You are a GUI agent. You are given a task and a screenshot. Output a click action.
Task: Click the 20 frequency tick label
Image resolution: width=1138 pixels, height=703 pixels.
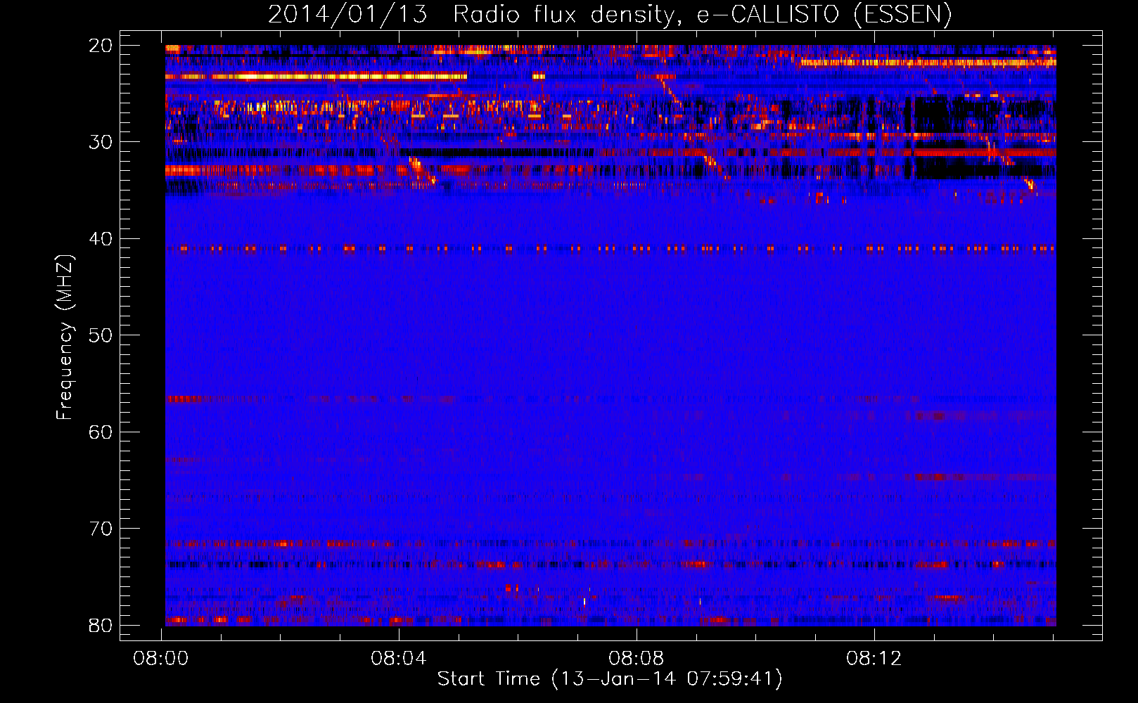[101, 46]
